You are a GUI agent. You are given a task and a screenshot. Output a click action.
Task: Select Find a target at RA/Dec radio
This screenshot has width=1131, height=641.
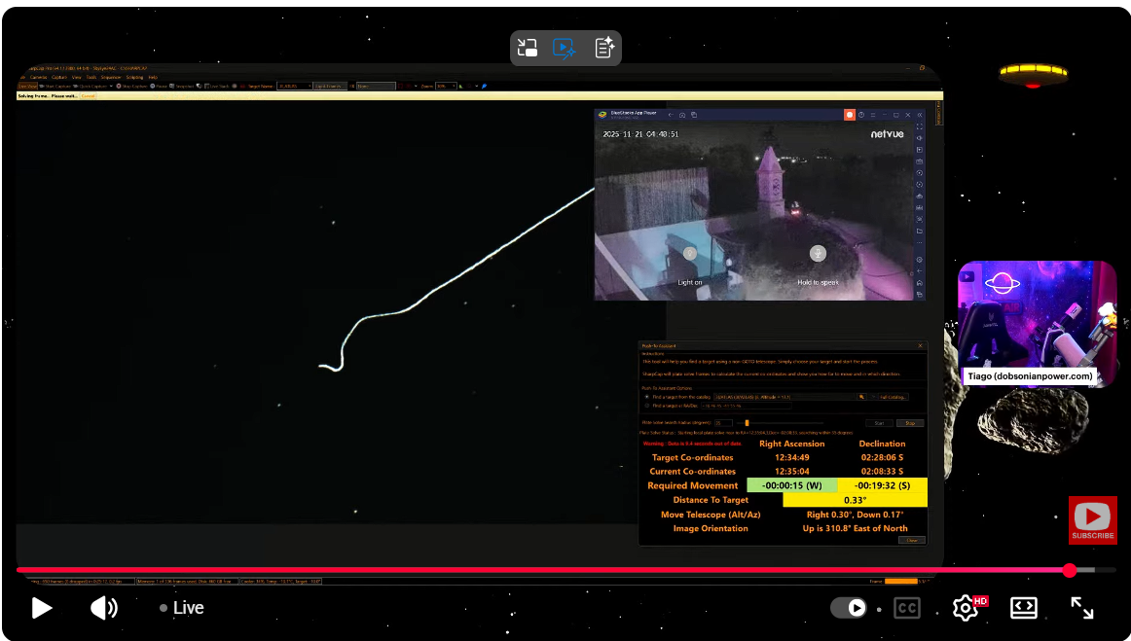(x=647, y=406)
